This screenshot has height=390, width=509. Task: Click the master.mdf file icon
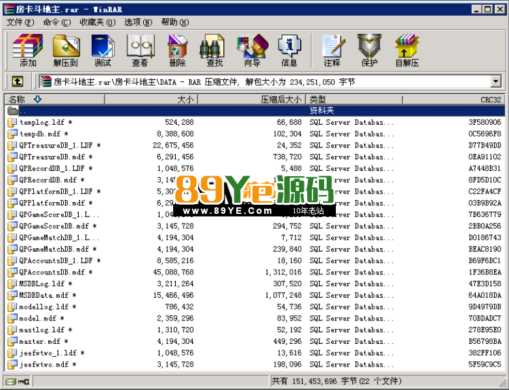[x=12, y=341]
